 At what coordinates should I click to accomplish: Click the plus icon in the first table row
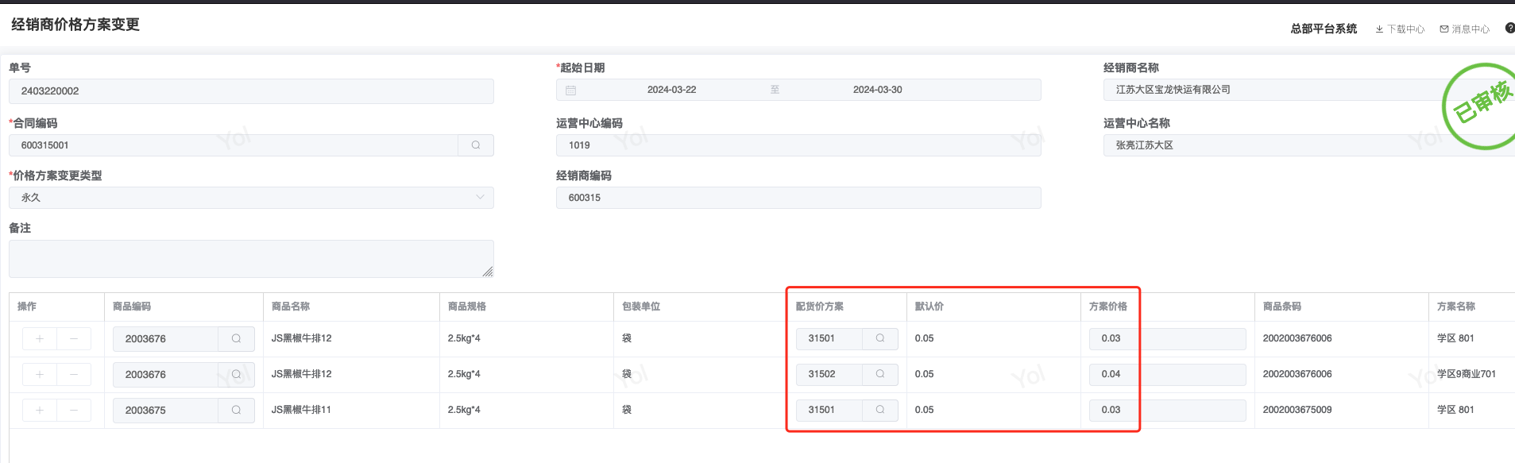[x=40, y=338]
